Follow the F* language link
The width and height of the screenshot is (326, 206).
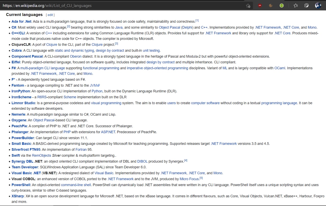[x=13, y=80]
